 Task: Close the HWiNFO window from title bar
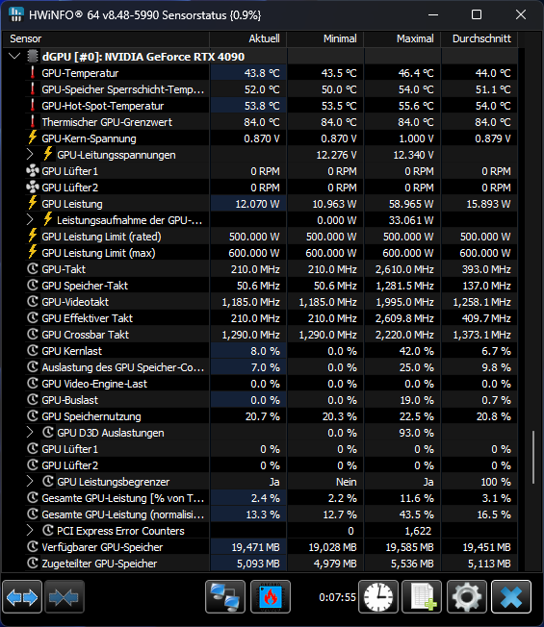pos(520,14)
